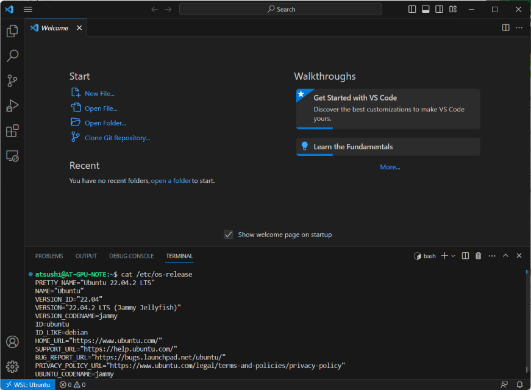Expand the new terminal launch profile dropdown
Image resolution: width=531 pixels, height=390 pixels.
coord(453,256)
